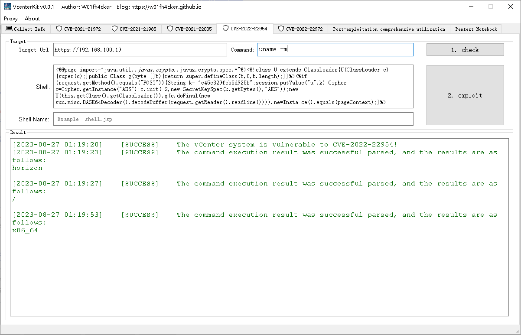521x335 pixels.
Task: Switch to the Collect Info tab
Action: pos(26,29)
